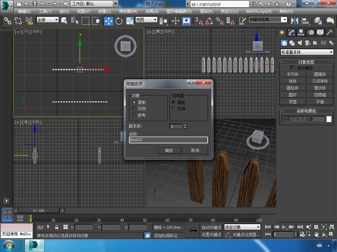
Task: Activate the Select and Scale tool
Action: pyautogui.click(x=129, y=21)
